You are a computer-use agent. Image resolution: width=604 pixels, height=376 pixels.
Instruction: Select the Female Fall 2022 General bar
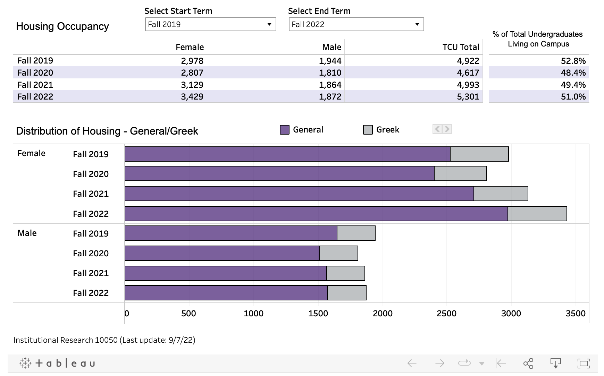(316, 214)
